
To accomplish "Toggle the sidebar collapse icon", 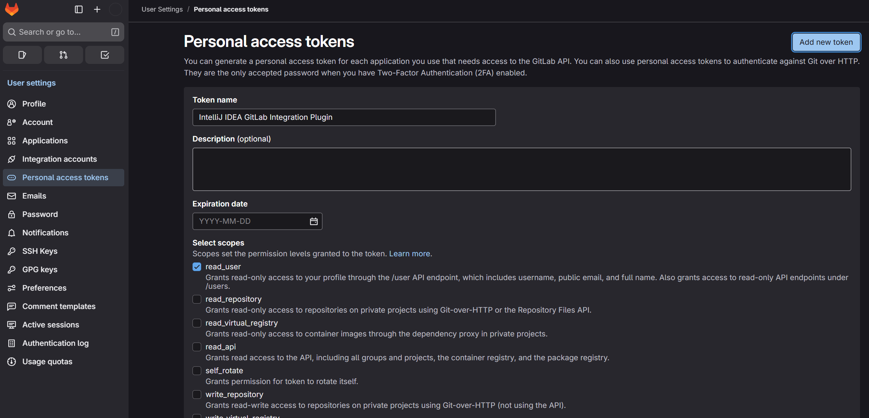I will (x=79, y=9).
